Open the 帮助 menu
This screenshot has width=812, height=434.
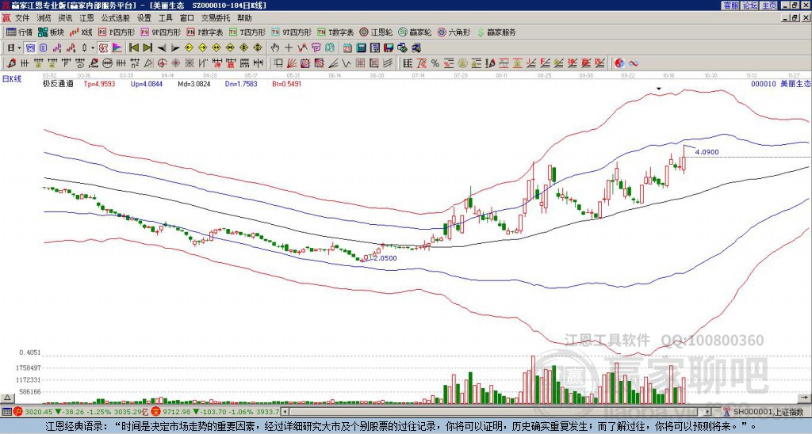(x=244, y=18)
